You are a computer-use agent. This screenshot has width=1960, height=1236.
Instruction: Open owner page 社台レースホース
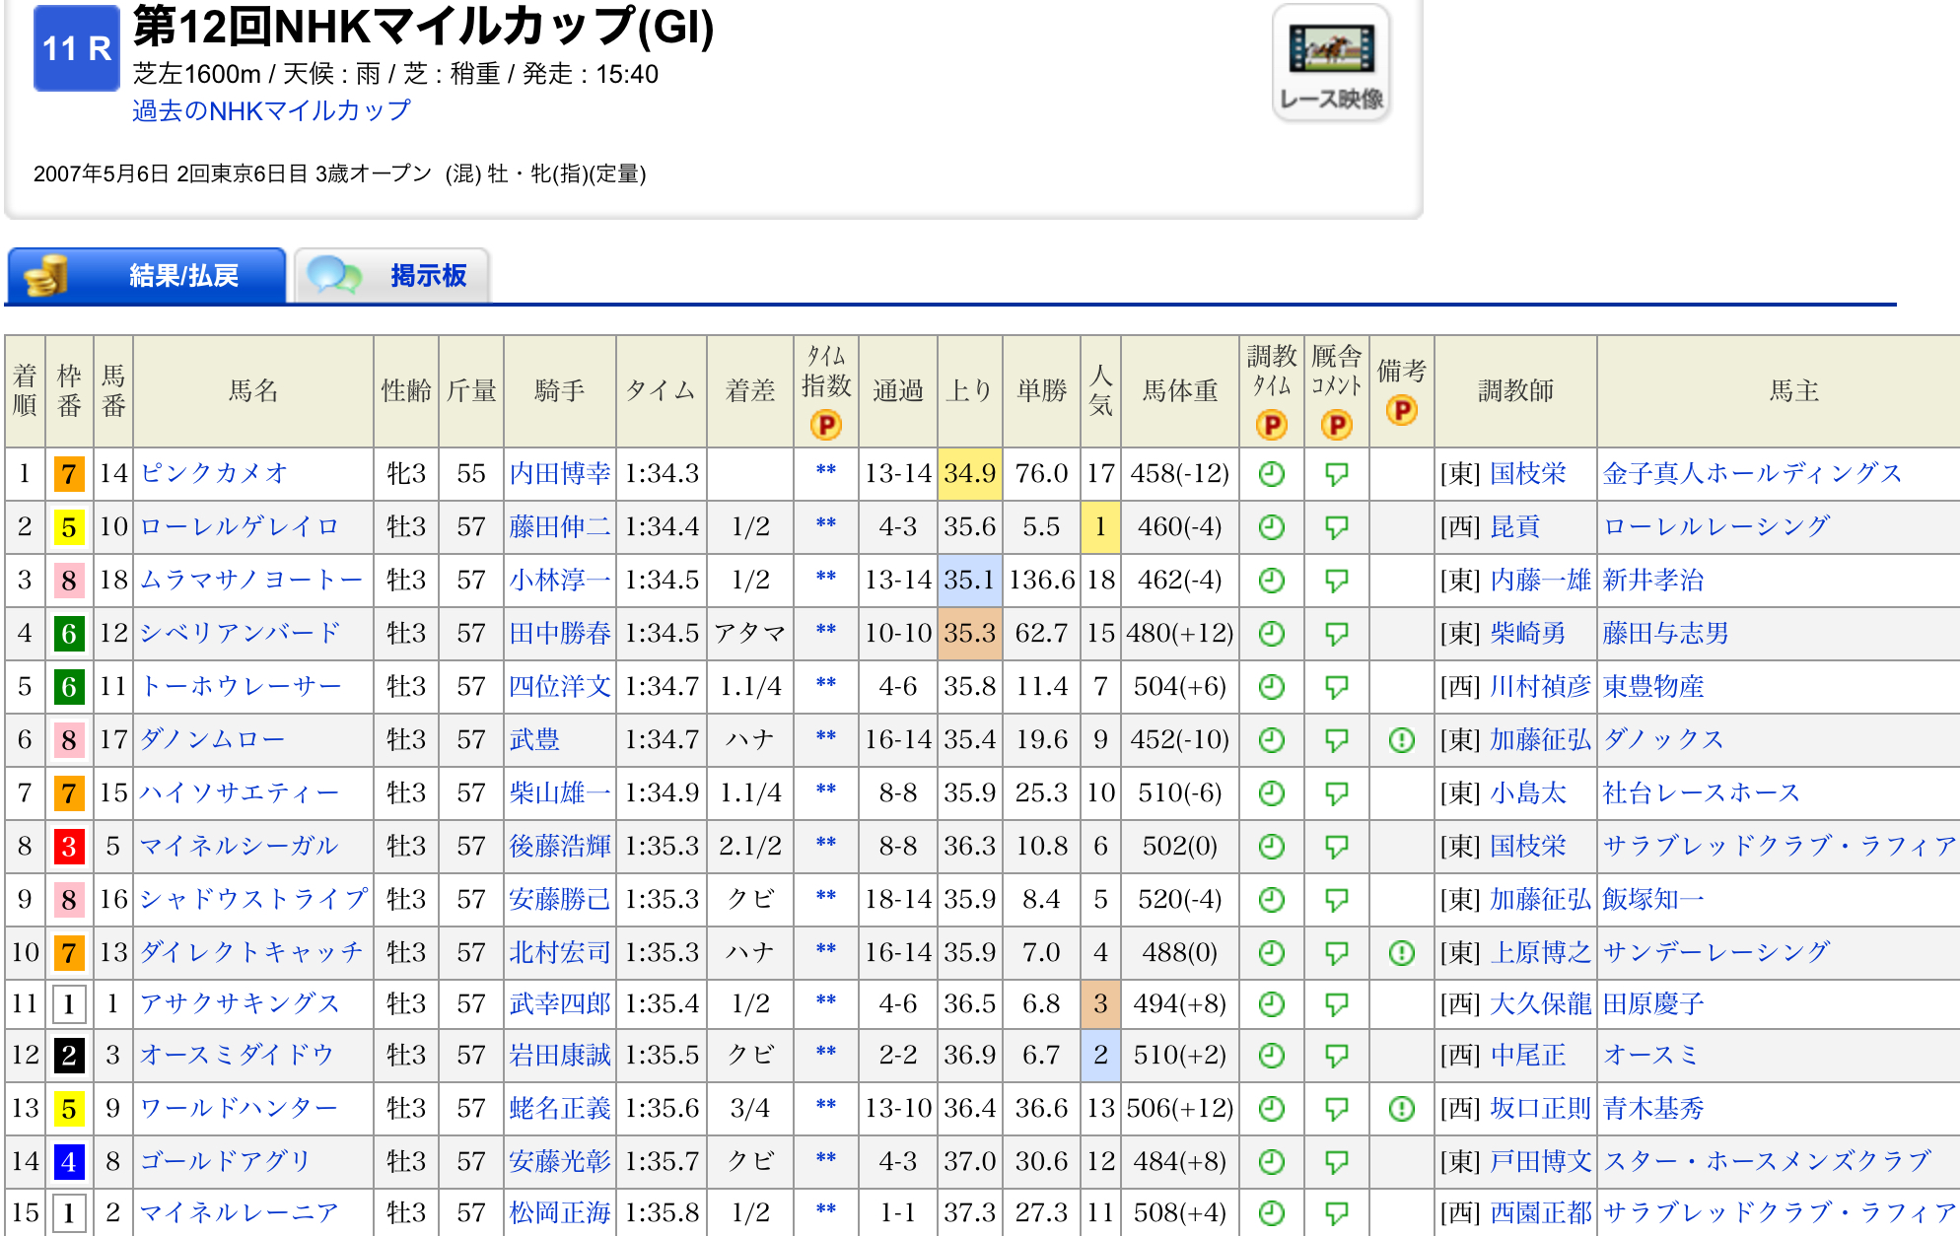pos(1702,792)
